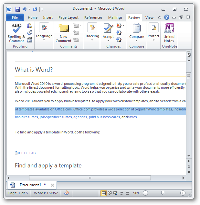
Task: Expand the Compare dropdown
Action: (x=136, y=41)
